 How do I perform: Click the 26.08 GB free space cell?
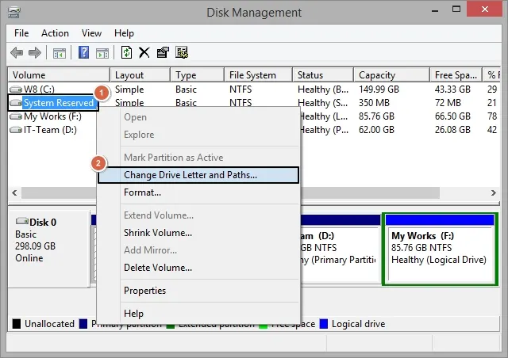click(x=452, y=130)
